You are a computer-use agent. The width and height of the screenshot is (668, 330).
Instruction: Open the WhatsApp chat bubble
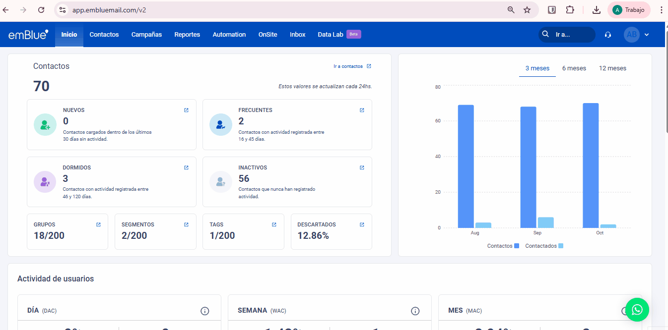(637, 310)
